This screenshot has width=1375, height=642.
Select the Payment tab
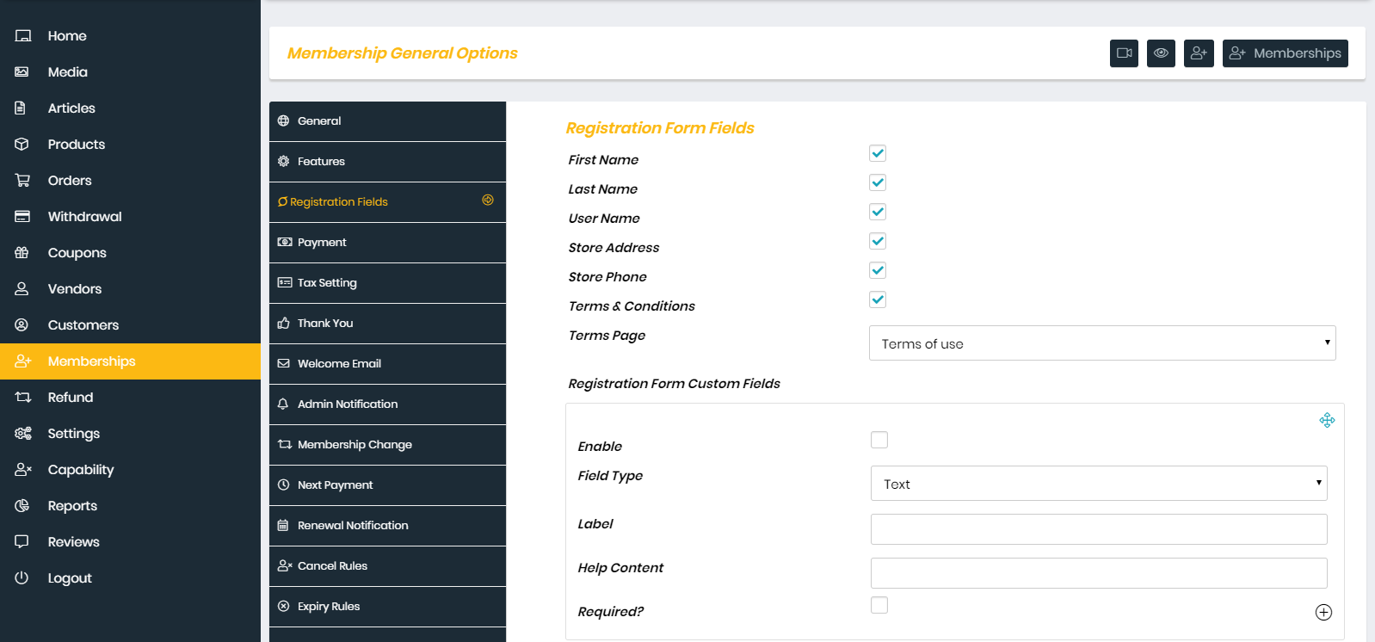pos(387,243)
